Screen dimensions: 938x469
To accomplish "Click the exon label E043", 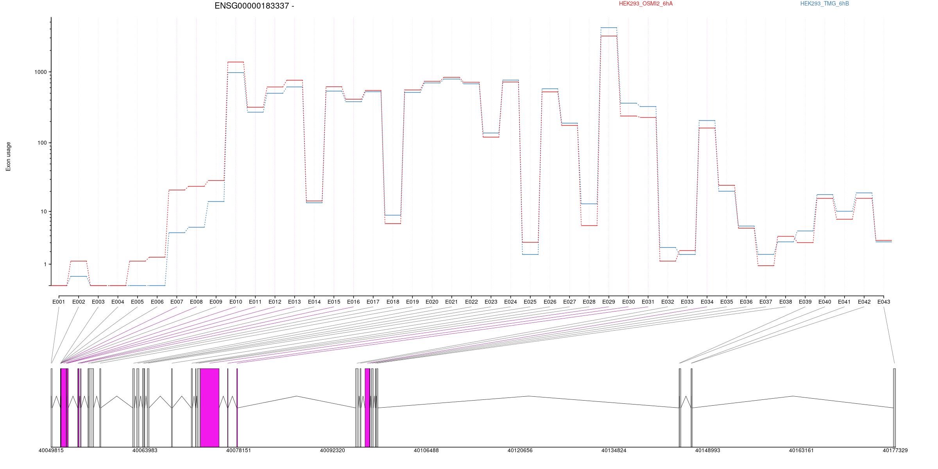I will (x=884, y=302).
